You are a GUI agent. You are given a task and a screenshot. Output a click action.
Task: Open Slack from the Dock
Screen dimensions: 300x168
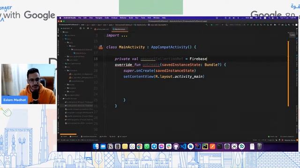(169, 146)
